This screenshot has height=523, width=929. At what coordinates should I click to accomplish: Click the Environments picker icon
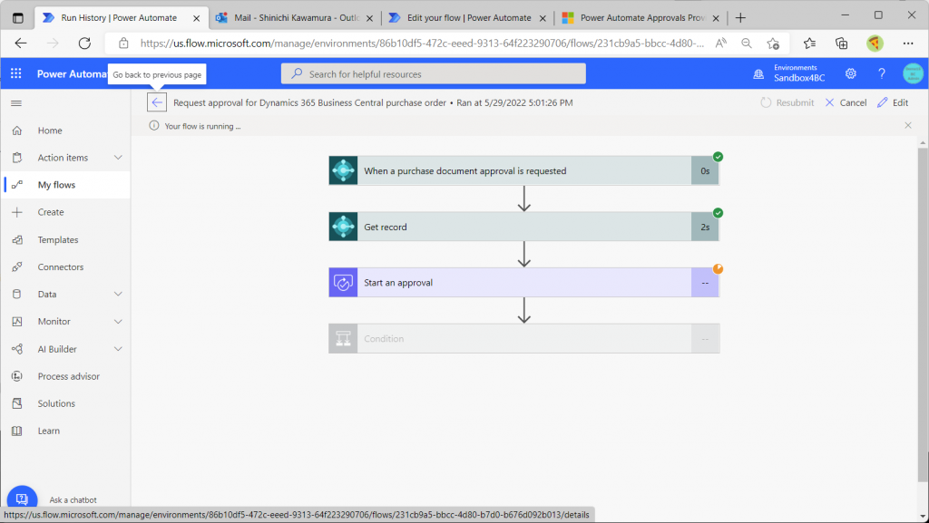pyautogui.click(x=758, y=74)
